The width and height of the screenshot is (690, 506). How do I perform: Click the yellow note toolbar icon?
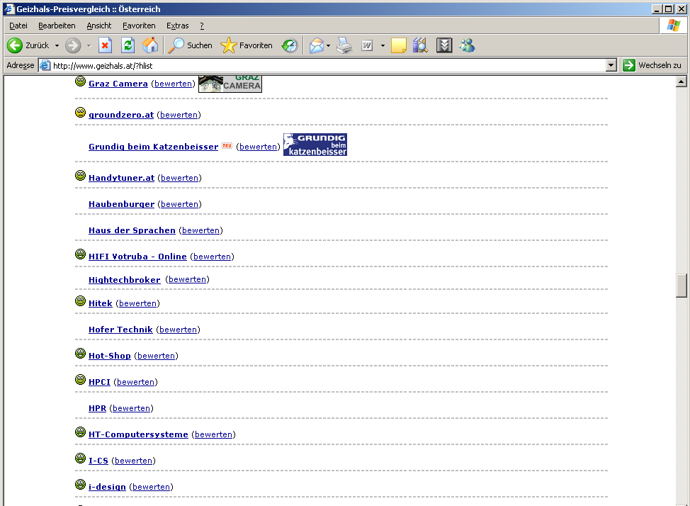click(x=399, y=45)
